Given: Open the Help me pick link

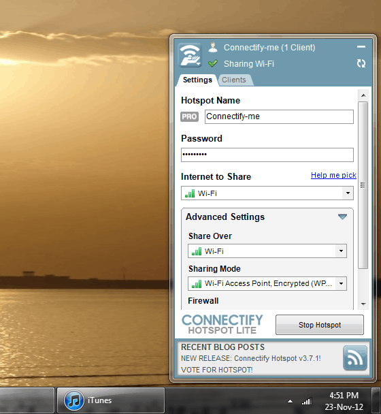Looking at the screenshot, I should click(333, 175).
